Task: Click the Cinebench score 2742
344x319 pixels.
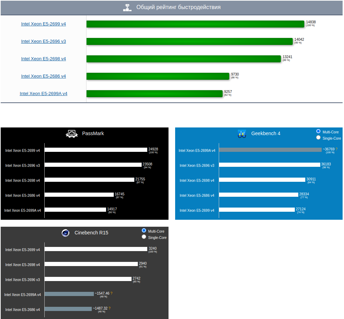Action: point(136,278)
